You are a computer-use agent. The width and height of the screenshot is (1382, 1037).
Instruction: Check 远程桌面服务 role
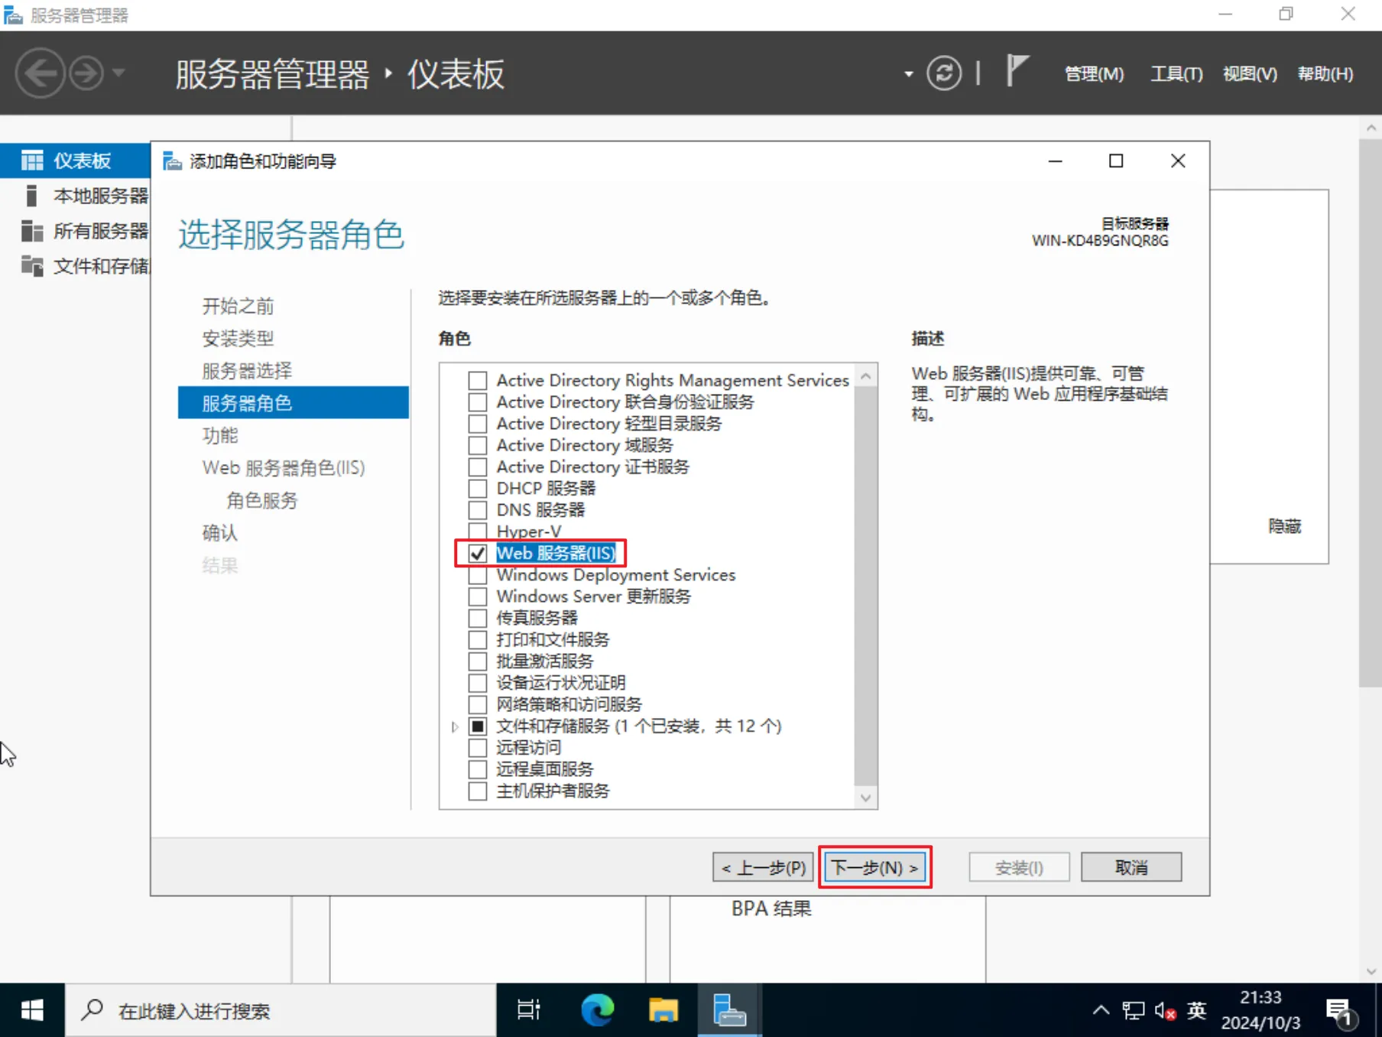click(x=478, y=769)
